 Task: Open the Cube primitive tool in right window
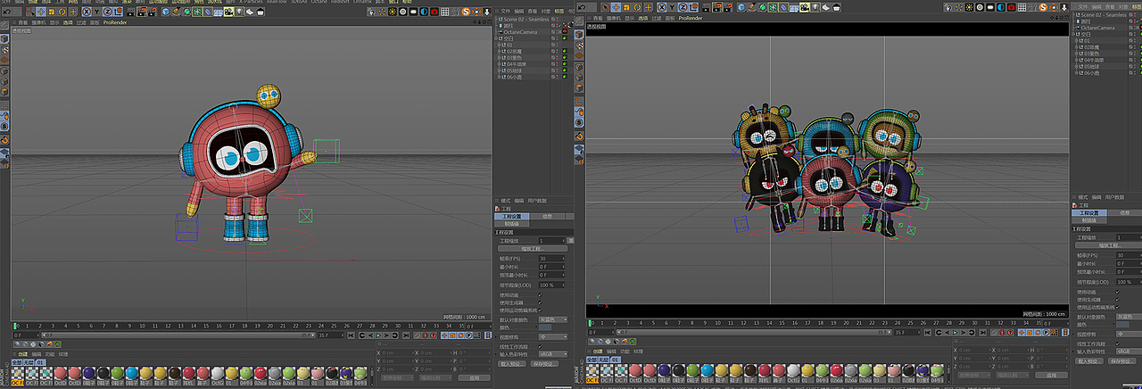point(741,7)
